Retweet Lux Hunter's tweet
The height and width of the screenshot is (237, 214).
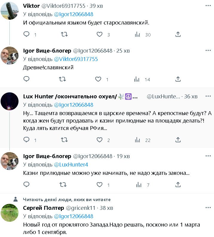click(64, 140)
